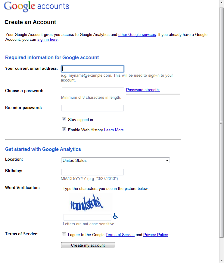Click the Create an Account heading
Image resolution: width=224 pixels, height=263 pixels.
coord(30,22)
